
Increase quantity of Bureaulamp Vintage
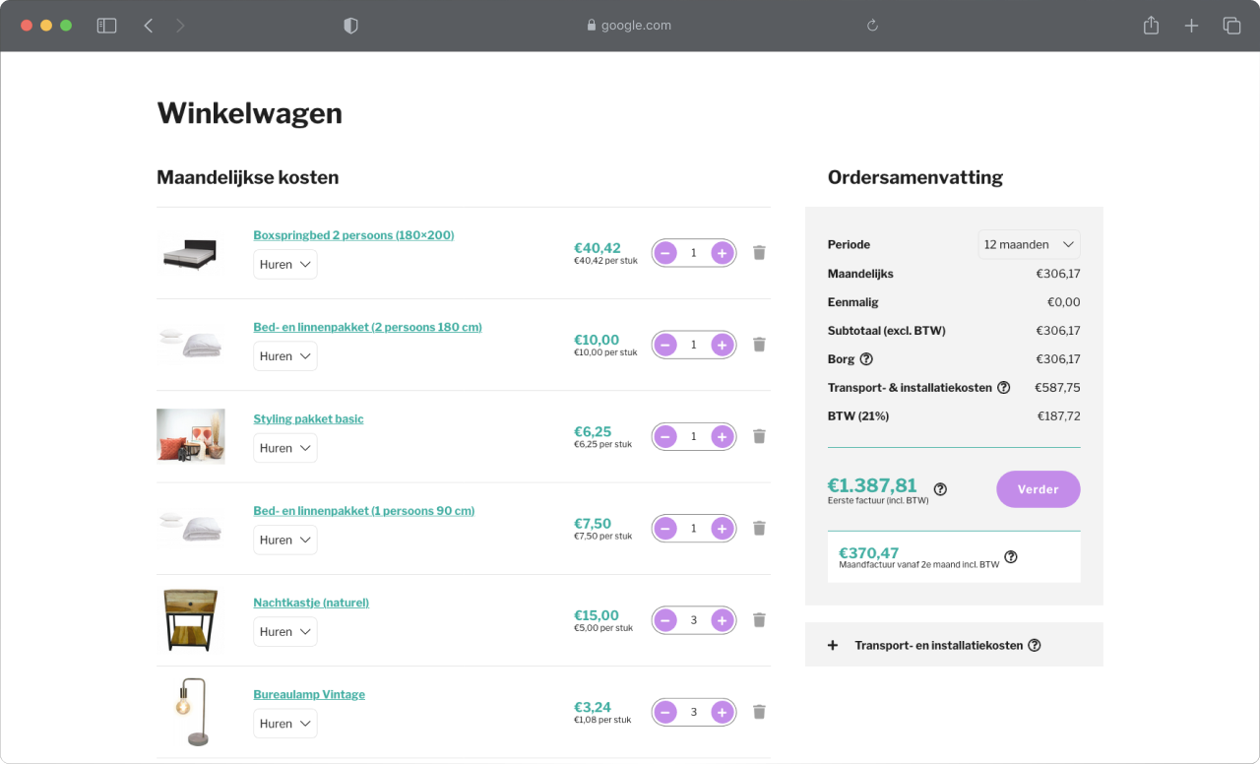tap(723, 712)
